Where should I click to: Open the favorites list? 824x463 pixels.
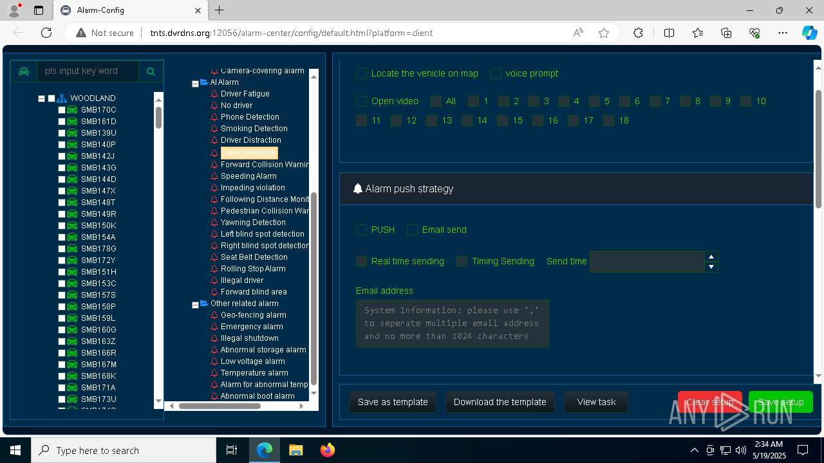(698, 33)
